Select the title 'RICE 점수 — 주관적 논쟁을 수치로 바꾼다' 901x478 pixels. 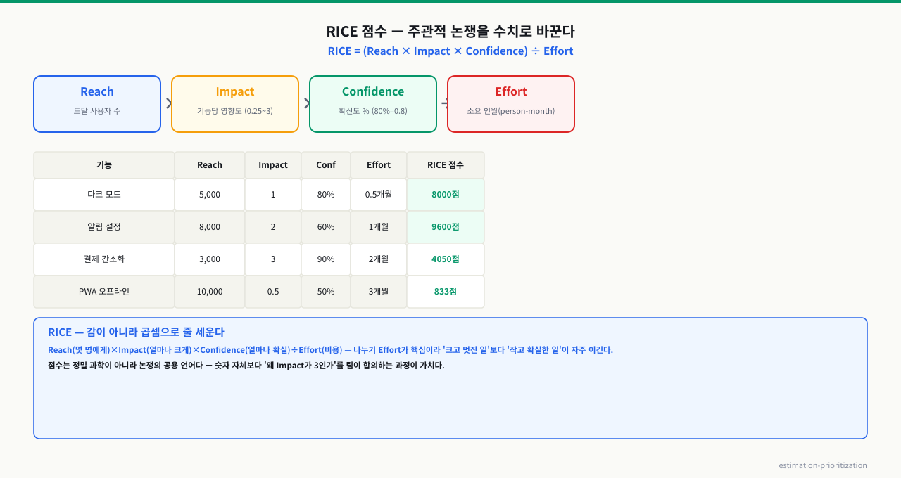tap(450, 32)
